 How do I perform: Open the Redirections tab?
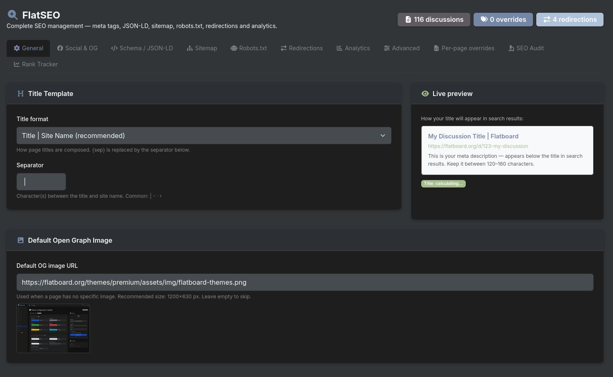[x=302, y=48]
